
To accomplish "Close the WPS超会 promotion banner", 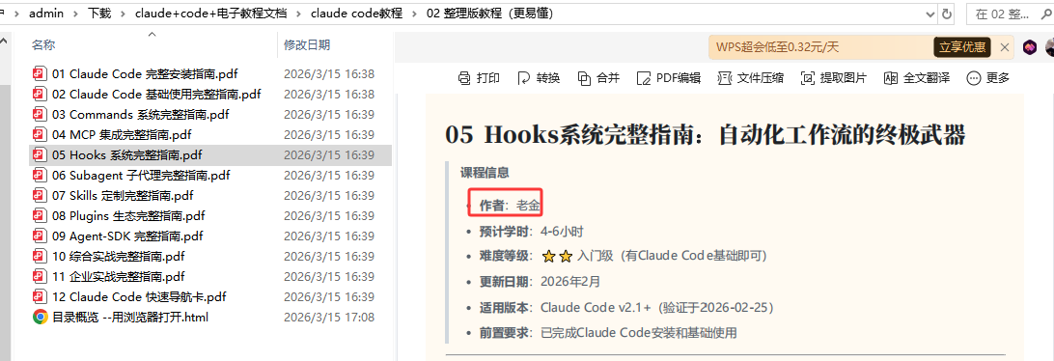I will coord(1004,47).
